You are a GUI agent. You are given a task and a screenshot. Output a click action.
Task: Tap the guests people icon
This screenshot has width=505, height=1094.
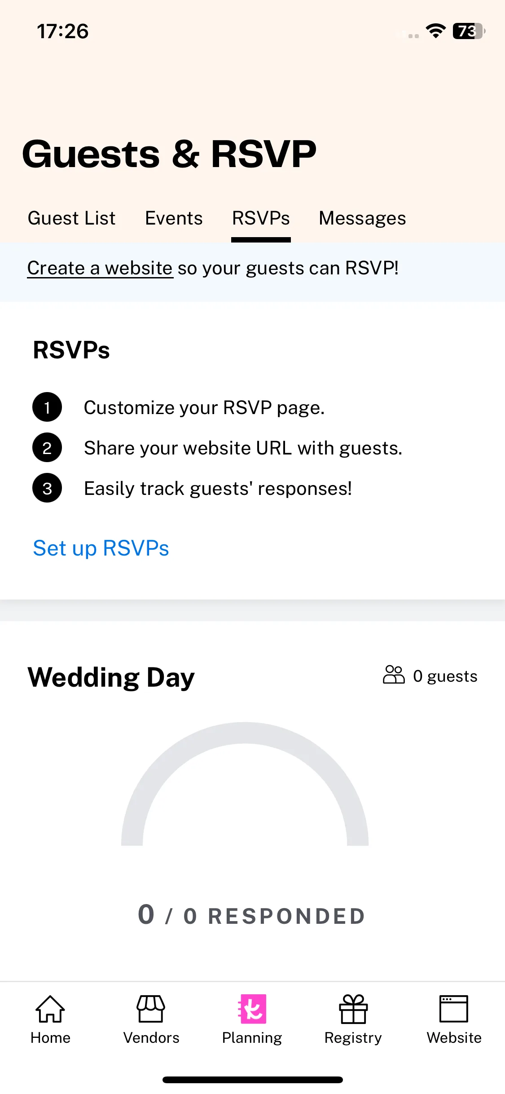coord(394,675)
